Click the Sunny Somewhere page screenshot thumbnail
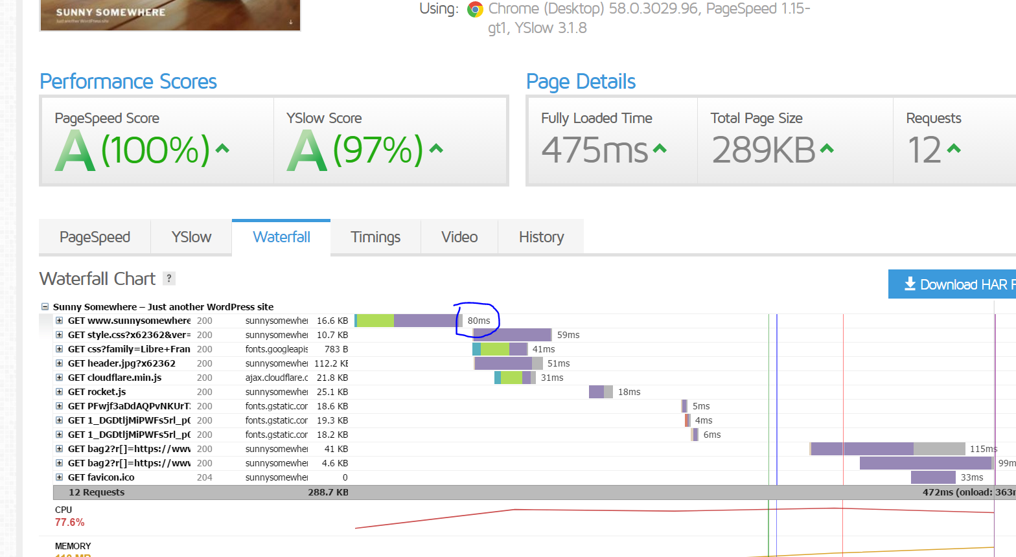1016x557 pixels. coord(170,15)
